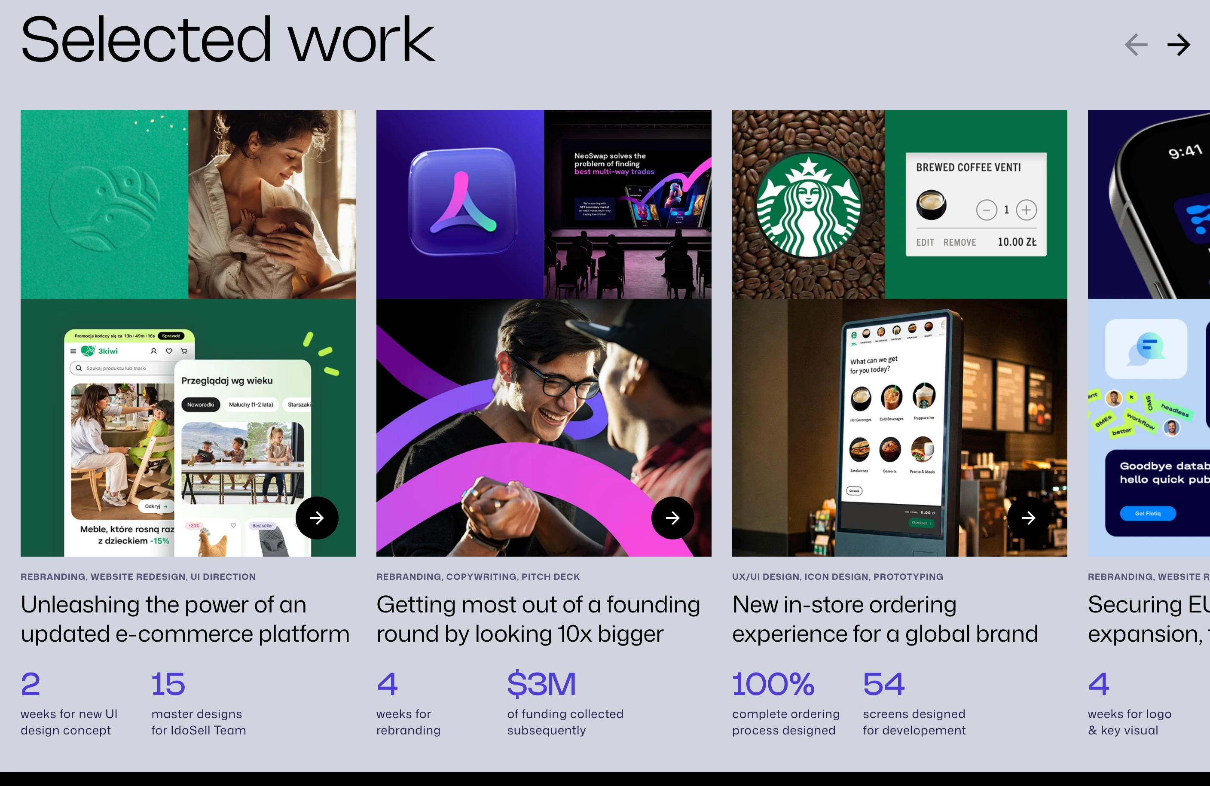This screenshot has width=1210, height=786.
Task: Click the embossed 3kiwi logo mark
Action: (105, 207)
